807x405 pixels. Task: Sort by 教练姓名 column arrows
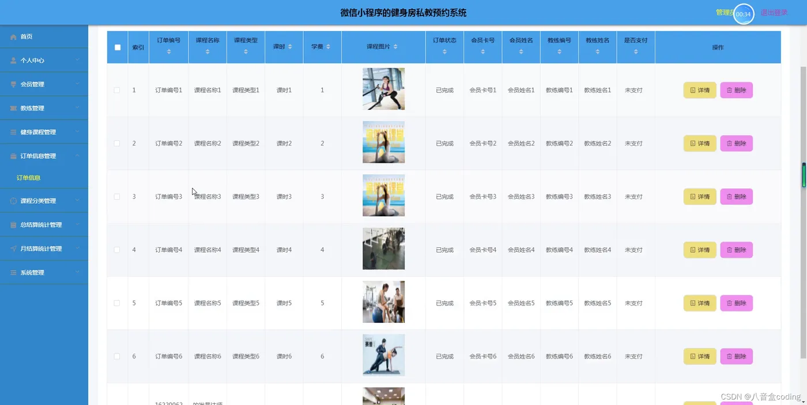click(597, 52)
